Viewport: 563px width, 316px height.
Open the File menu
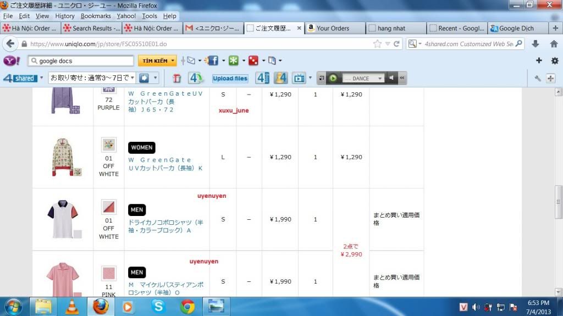[x=8, y=16]
